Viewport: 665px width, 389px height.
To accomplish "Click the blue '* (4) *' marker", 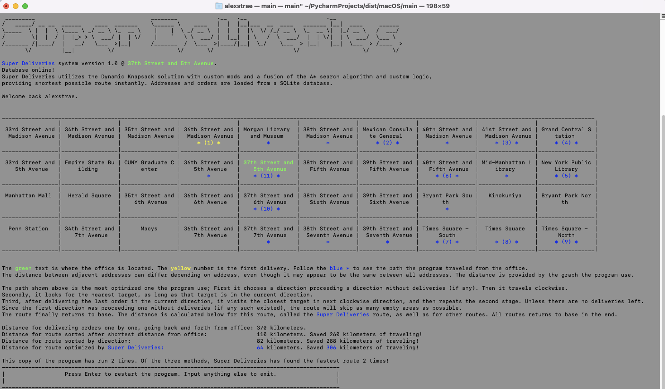I will point(566,143).
